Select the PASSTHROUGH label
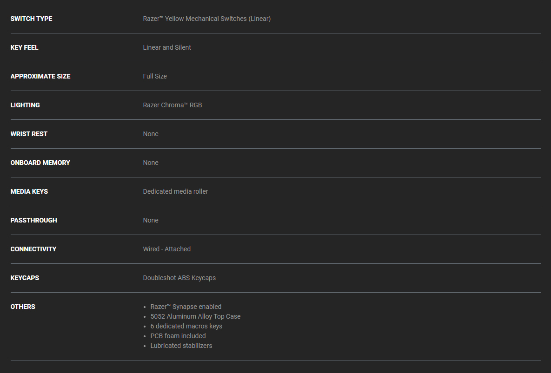The width and height of the screenshot is (551, 373). (34, 220)
